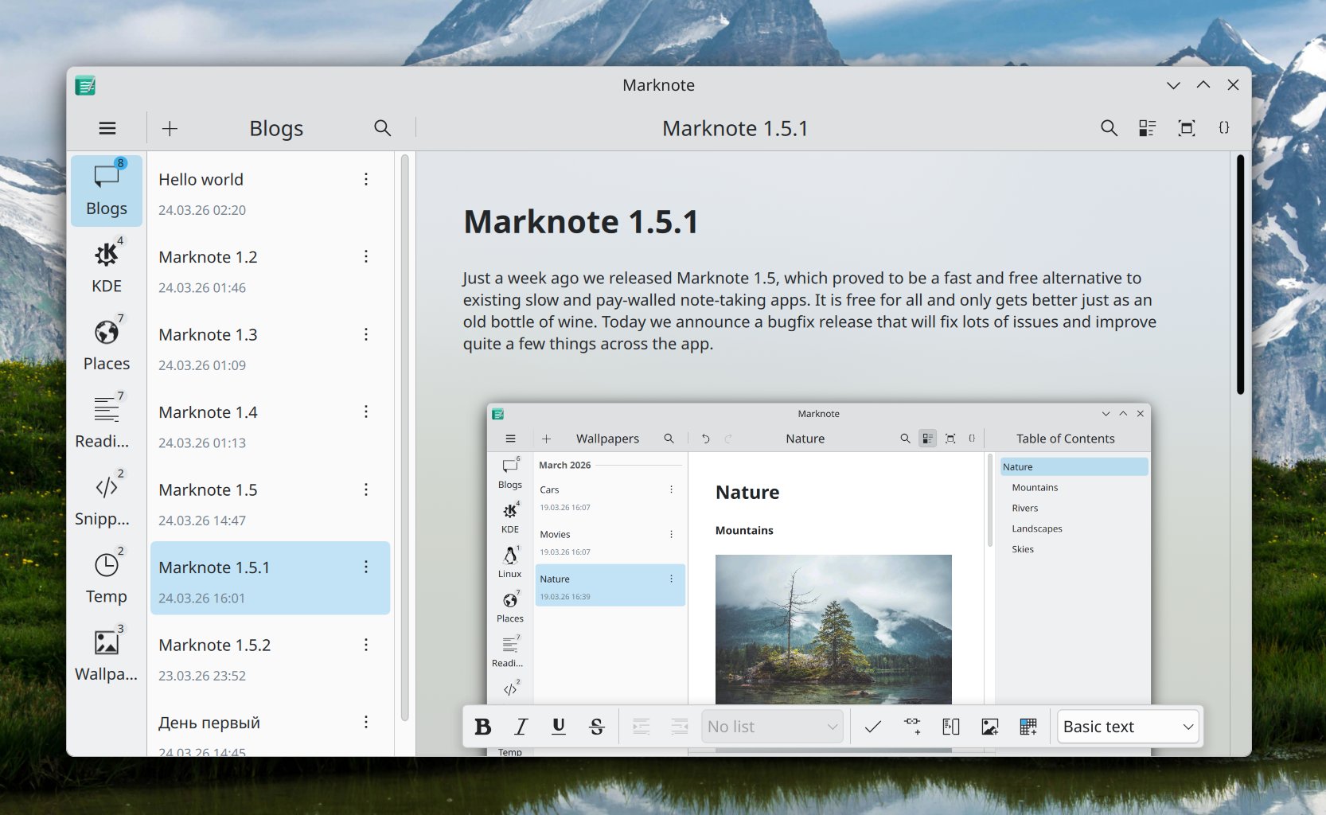Open the Snipp... notebook in sidebar
Image resolution: width=1326 pixels, height=815 pixels.
(107, 501)
